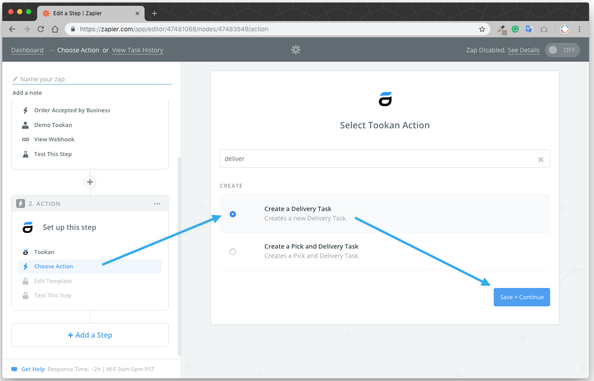The width and height of the screenshot is (594, 381).
Task: Click the Tookan logo next to Set up this step
Action: pos(28,227)
